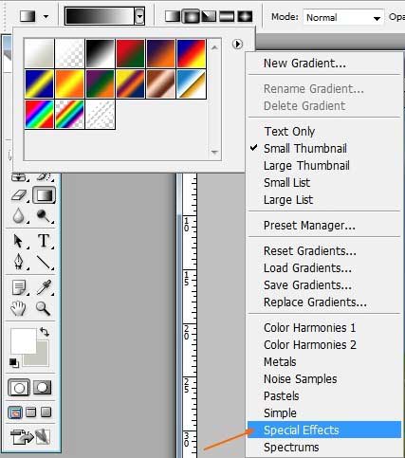Edit in Standard Mode button

coord(19,388)
